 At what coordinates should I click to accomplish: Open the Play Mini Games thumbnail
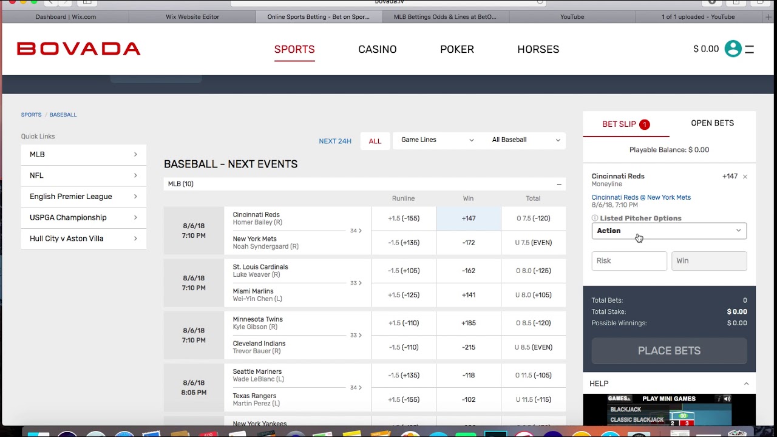coord(669,410)
